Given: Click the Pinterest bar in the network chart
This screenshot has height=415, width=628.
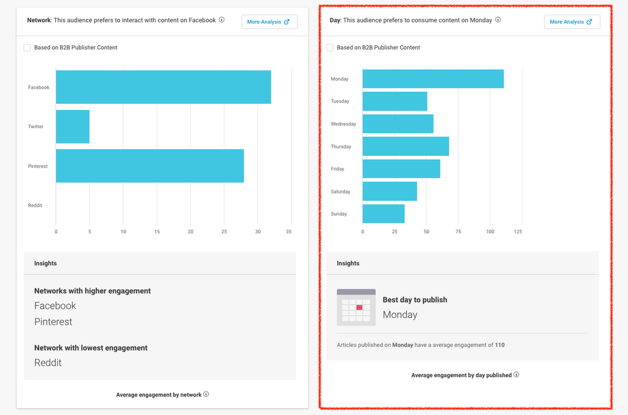Looking at the screenshot, I should (x=150, y=166).
